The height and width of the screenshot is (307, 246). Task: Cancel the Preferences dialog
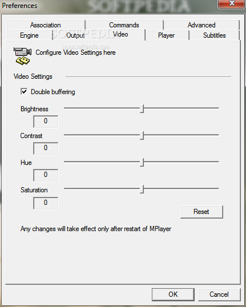pyautogui.click(x=219, y=294)
